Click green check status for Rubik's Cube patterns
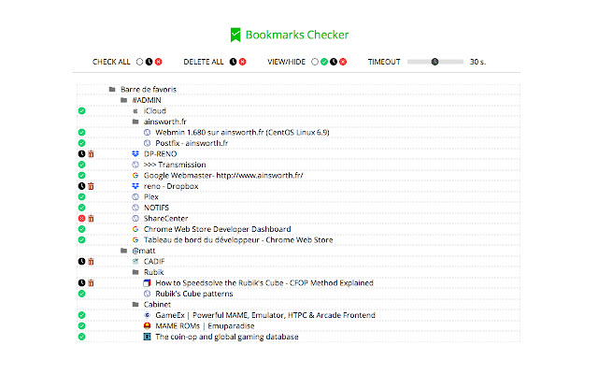The height and width of the screenshot is (374, 598). 81,294
